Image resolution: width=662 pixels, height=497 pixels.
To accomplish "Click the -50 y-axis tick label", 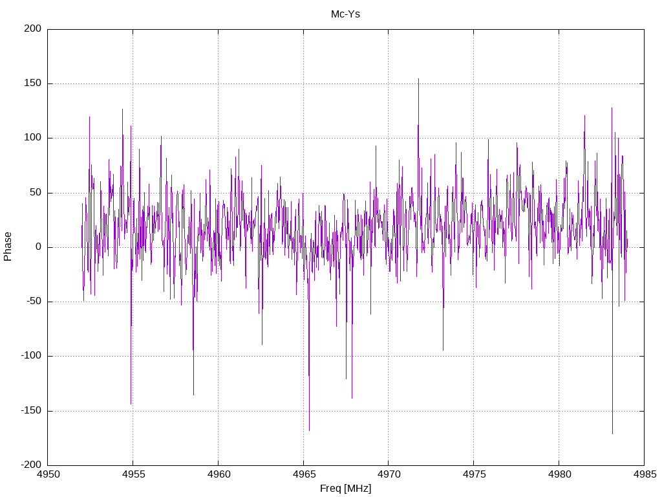I will click(34, 302).
